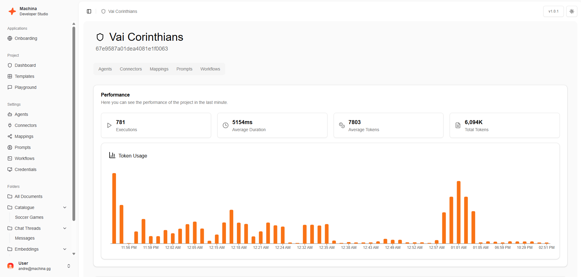Click the Chat Threads folder icon
The height and width of the screenshot is (277, 581).
(10, 228)
